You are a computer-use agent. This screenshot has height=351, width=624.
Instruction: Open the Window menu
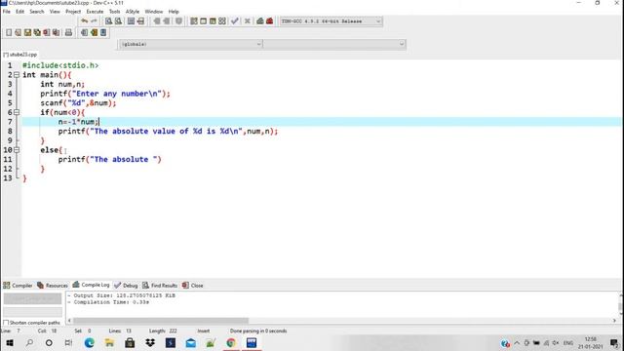154,12
